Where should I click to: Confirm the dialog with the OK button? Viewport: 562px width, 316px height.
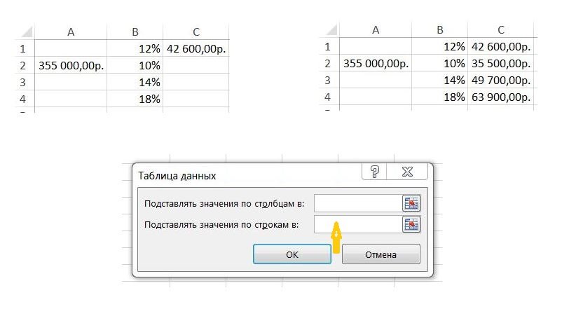click(293, 254)
